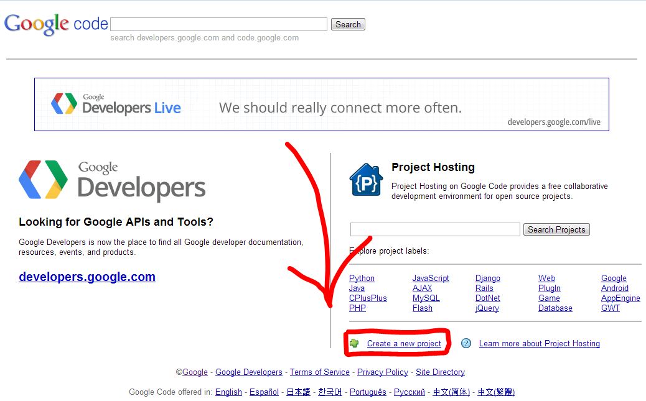The width and height of the screenshot is (646, 401).
Task: Select the DotNet project label
Action: (x=488, y=298)
